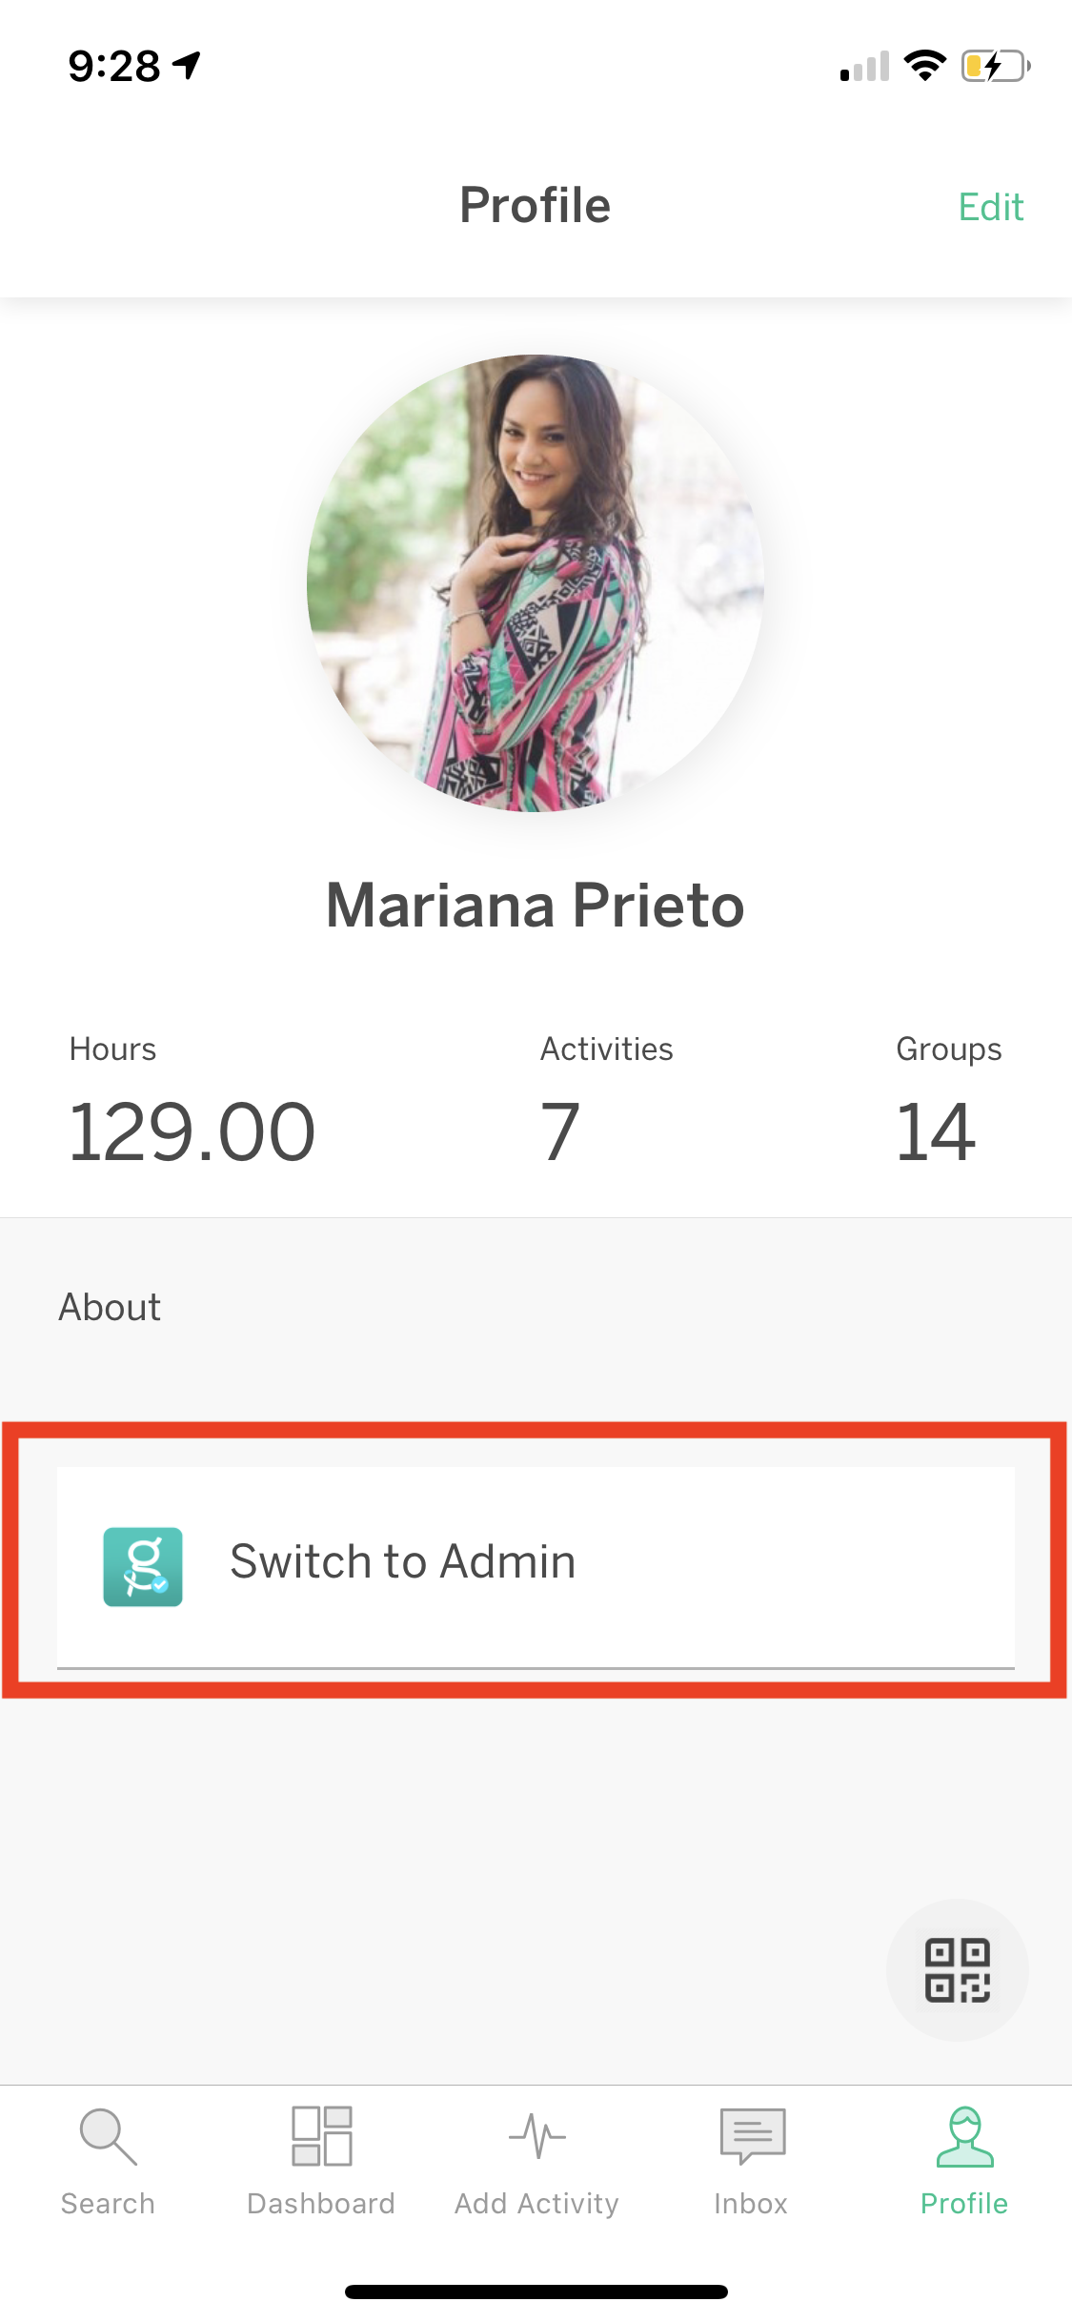Switch to the Search tab label
The width and height of the screenshot is (1072, 2322).
coord(108,2204)
